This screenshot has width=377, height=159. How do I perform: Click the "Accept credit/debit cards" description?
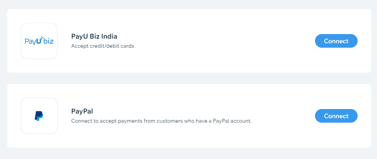(103, 46)
